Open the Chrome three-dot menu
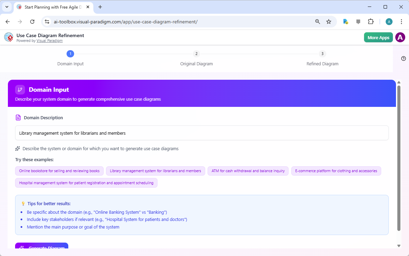The height and width of the screenshot is (256, 409). [x=401, y=21]
